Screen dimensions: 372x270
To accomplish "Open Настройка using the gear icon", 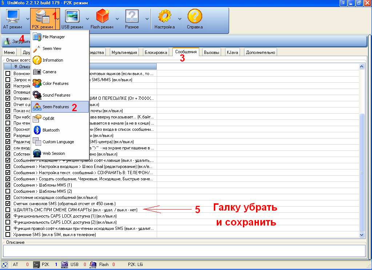I will [x=165, y=16].
